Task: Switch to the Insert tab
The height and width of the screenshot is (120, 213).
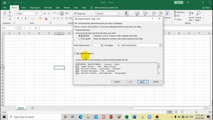Action: click(x=23, y=8)
